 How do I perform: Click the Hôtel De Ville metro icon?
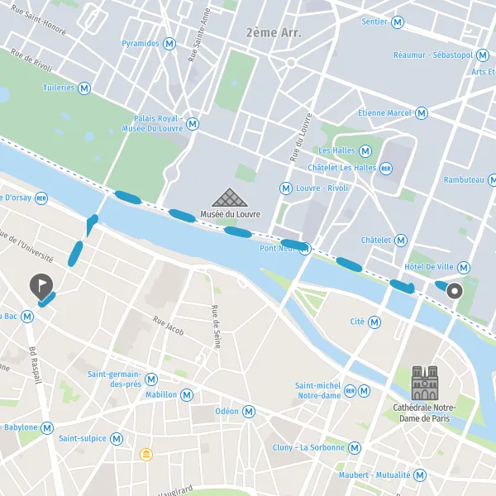coord(464,268)
